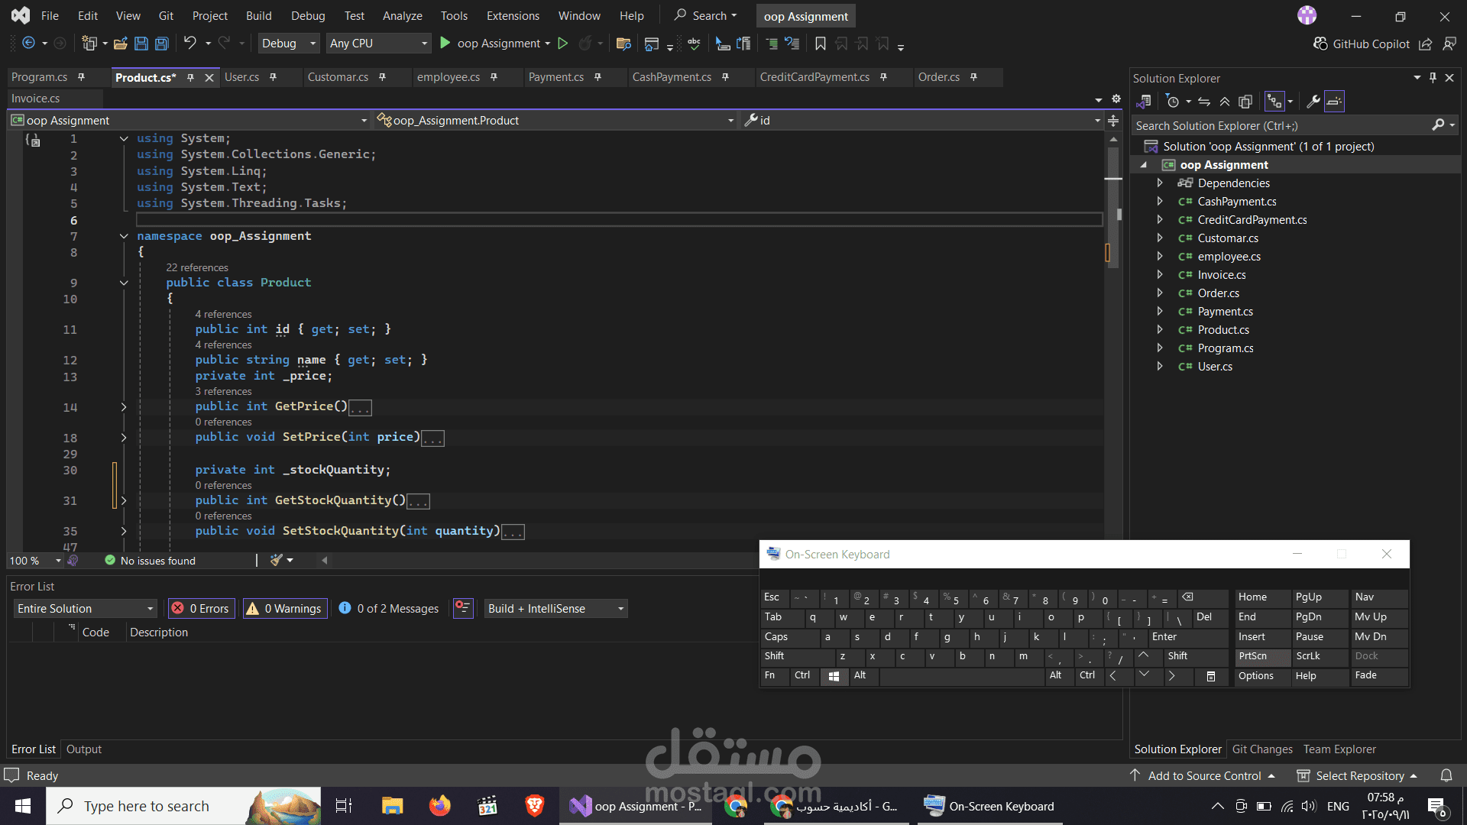Open the Debug configuration dropdown
The width and height of the screenshot is (1467, 825).
(289, 44)
